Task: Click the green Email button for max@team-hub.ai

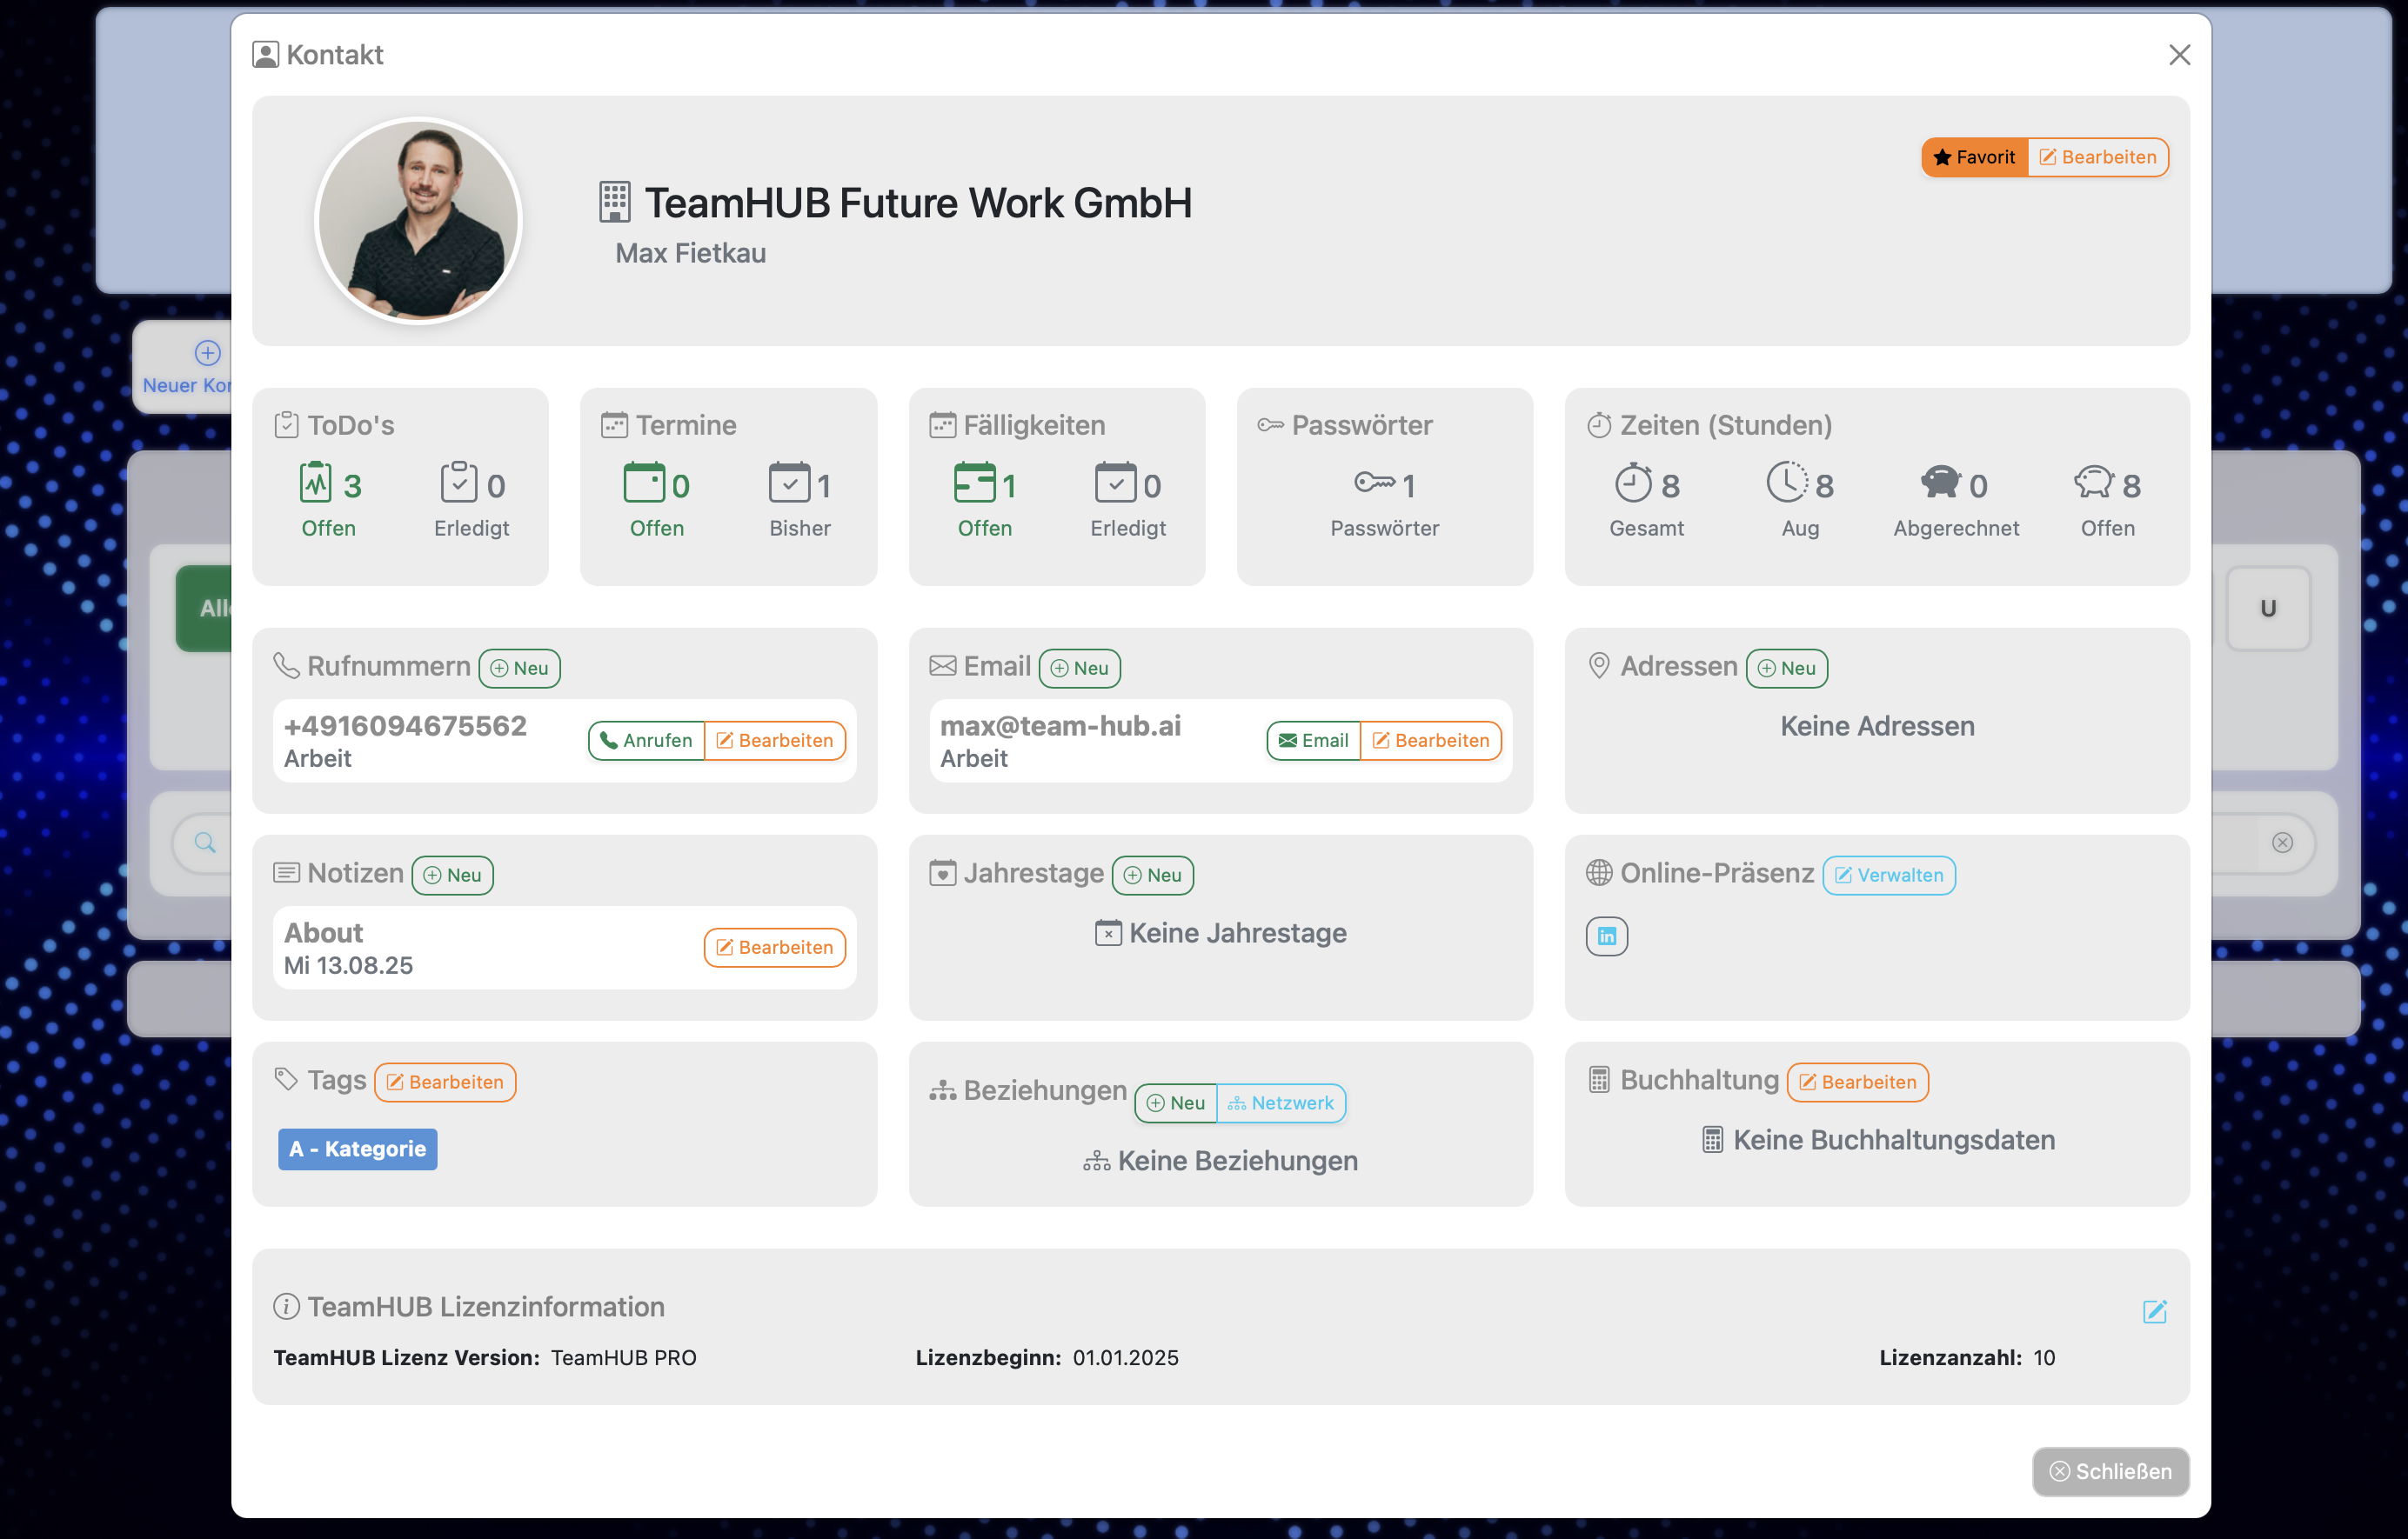Action: point(1313,741)
